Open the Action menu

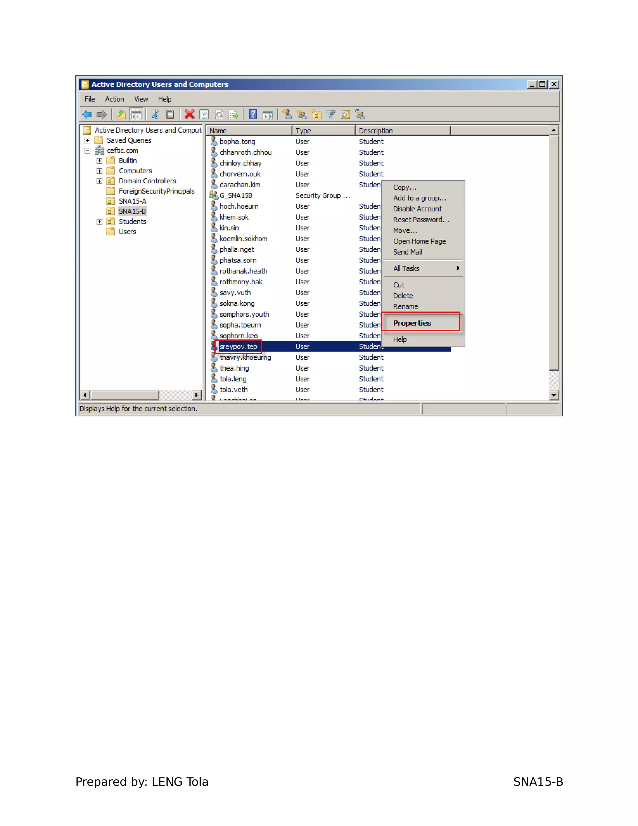tap(114, 99)
